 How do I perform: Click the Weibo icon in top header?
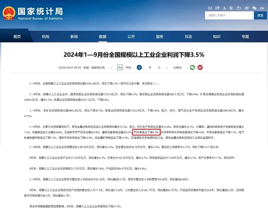click(x=247, y=8)
